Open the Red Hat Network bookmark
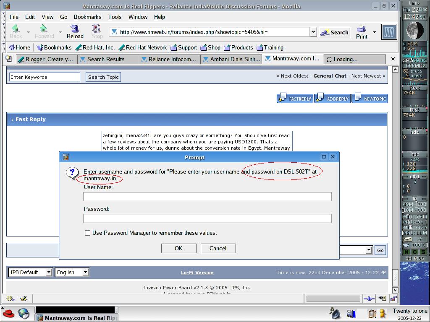The image size is (430, 322). tap(143, 47)
